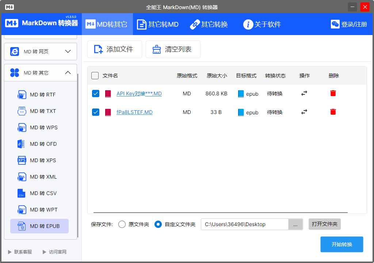374x263 pixels.
Task: Delete API Key对接***.MD with trash icon
Action: point(333,93)
